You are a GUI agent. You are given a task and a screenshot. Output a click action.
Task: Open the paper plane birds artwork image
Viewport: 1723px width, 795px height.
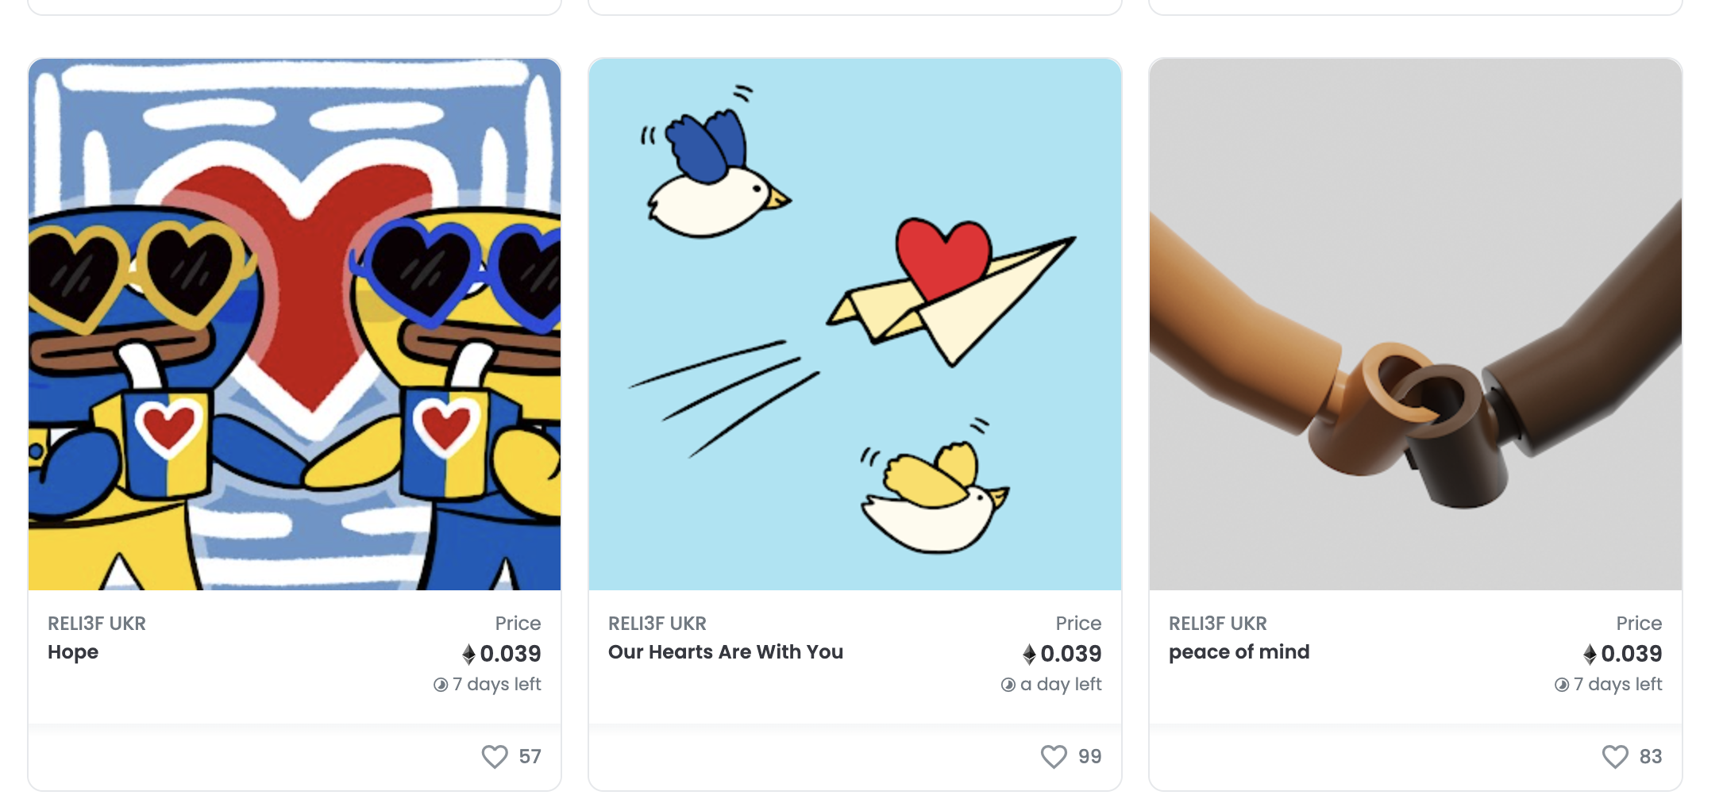click(x=855, y=324)
